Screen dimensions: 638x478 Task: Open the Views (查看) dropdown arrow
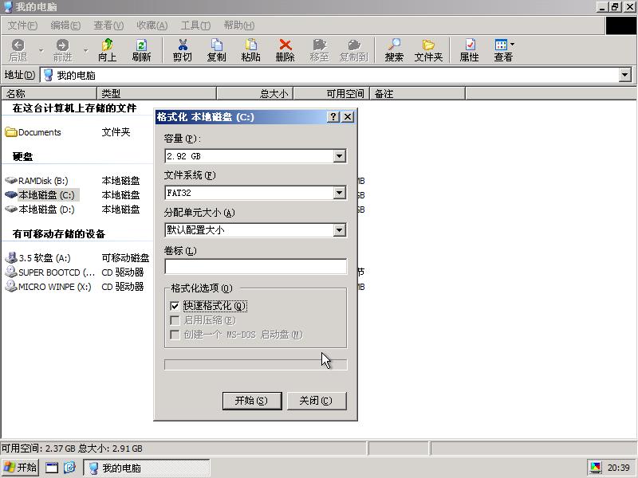pos(512,44)
